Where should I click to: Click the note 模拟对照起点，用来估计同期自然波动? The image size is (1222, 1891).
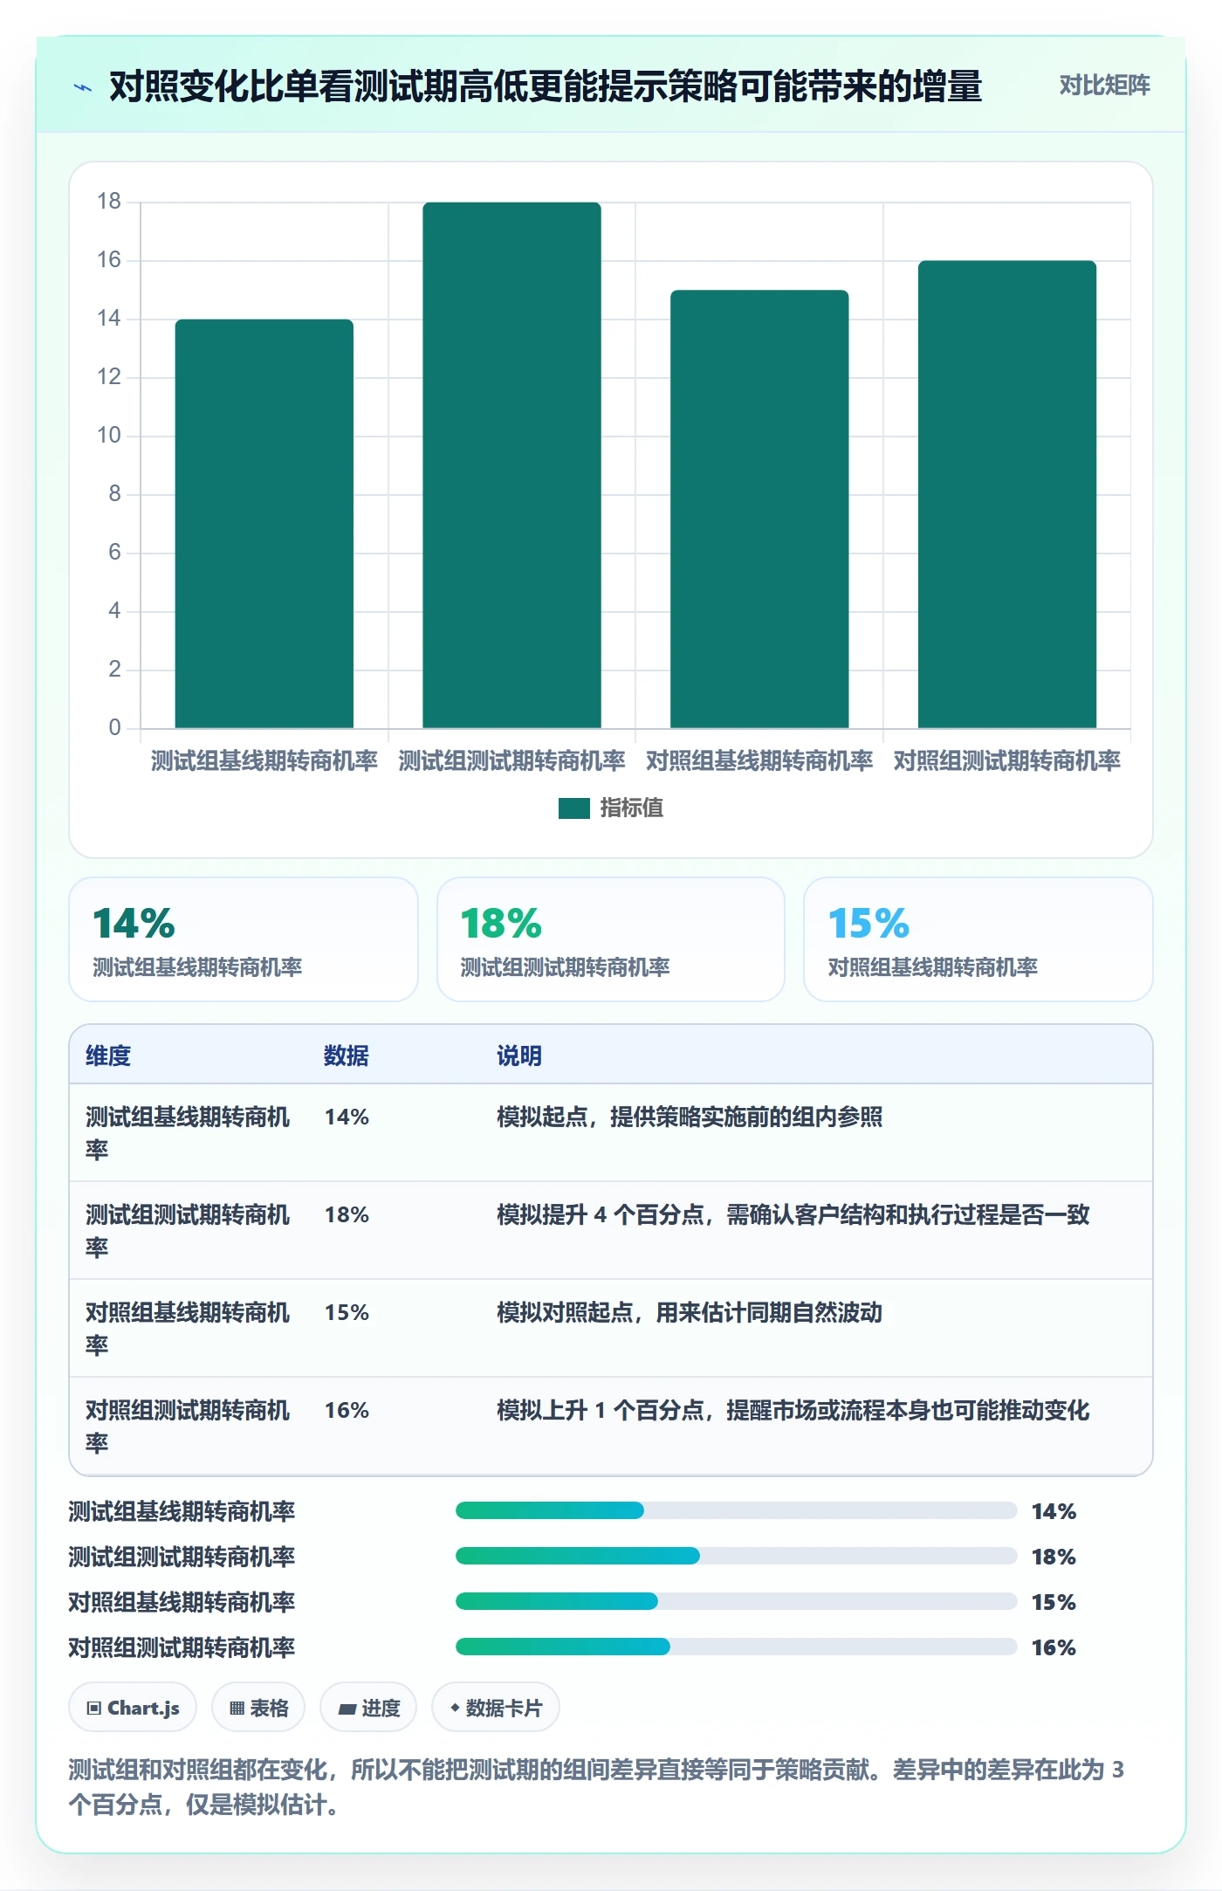[x=690, y=1312]
